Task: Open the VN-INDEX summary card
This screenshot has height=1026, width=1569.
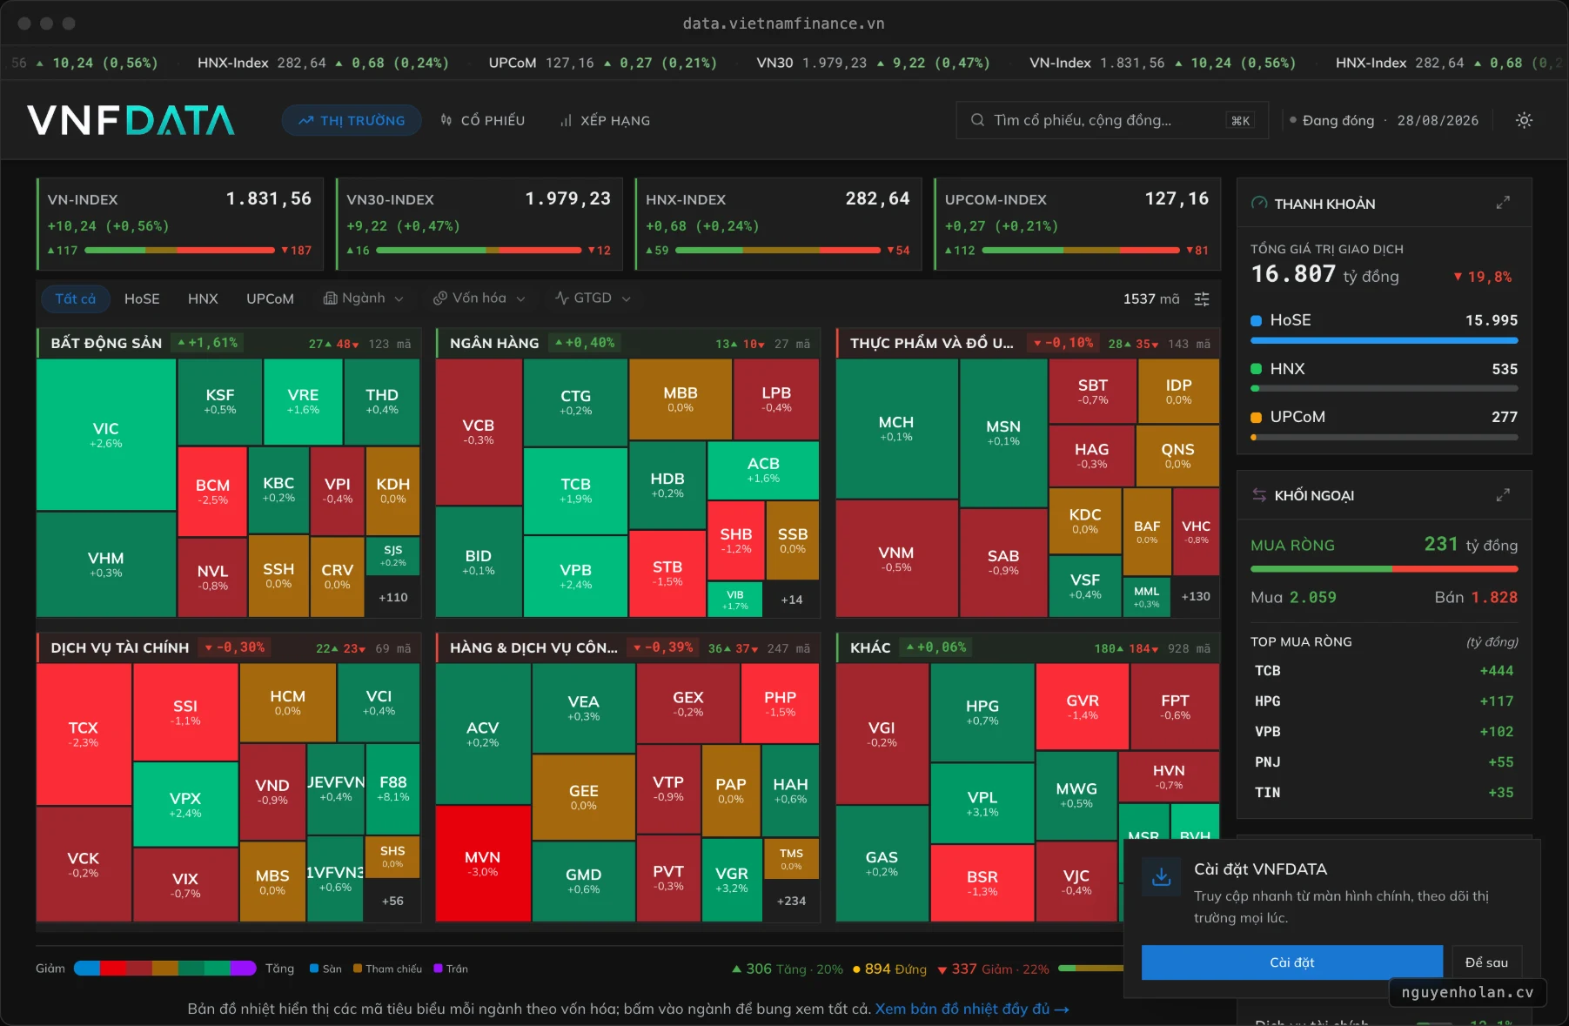Action: tap(180, 225)
